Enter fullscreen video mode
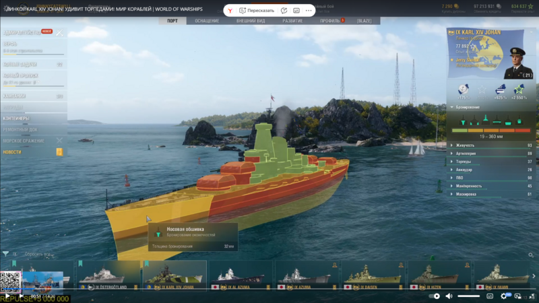 coord(532,296)
